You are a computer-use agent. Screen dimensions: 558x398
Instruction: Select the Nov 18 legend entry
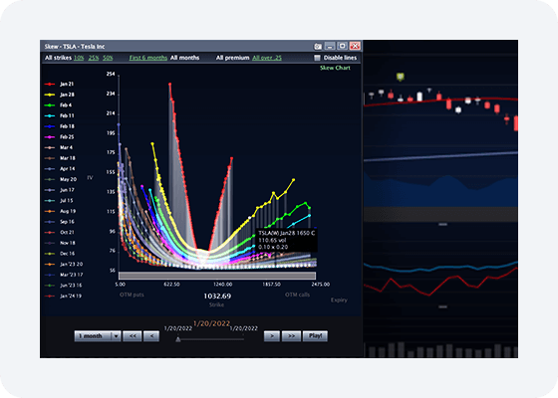[60, 243]
